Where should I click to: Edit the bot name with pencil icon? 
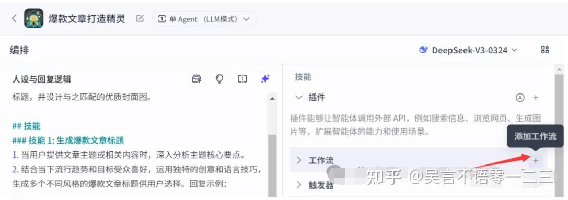140,18
